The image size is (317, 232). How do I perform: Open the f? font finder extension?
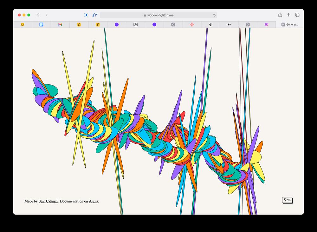(94, 15)
